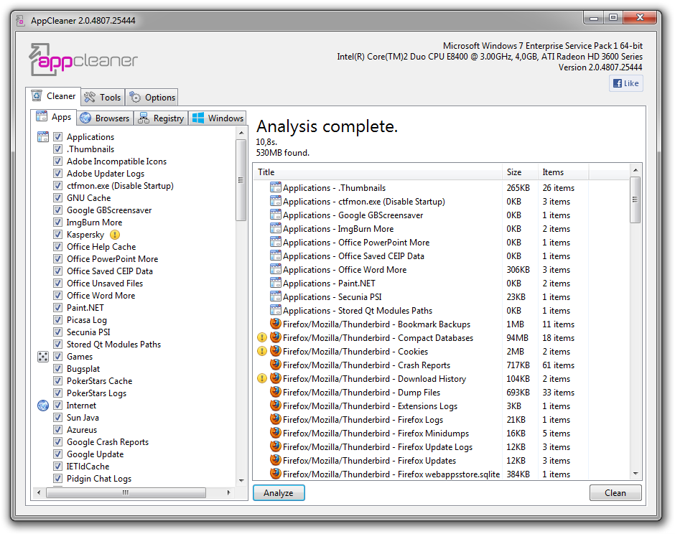Click the tree horizontal scroll-right arrow
This screenshot has width=675, height=534.
228,492
